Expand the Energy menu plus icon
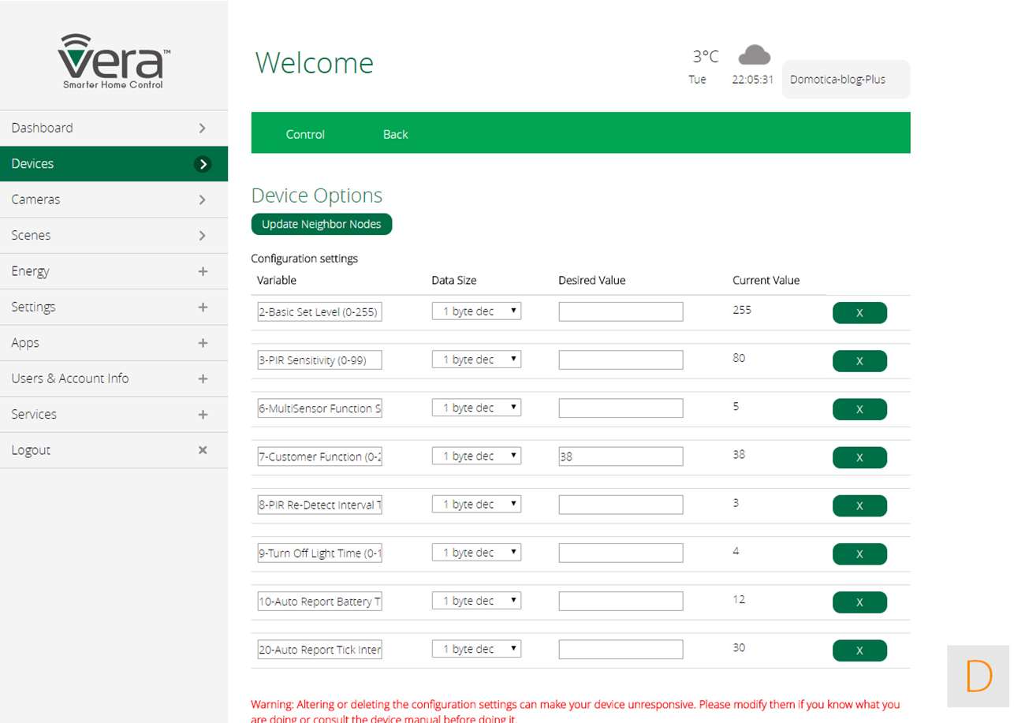Screen dimensions: 1025x723 pos(203,271)
